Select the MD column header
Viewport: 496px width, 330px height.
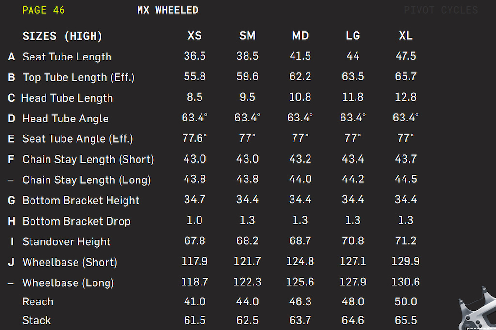click(x=300, y=36)
